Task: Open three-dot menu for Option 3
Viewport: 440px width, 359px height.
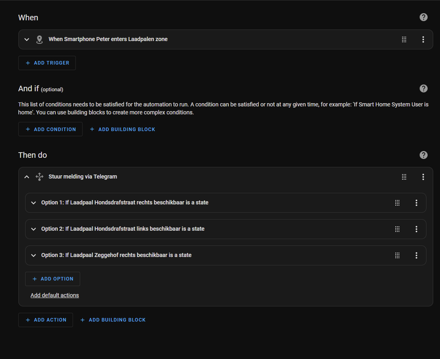Action: coord(416,255)
